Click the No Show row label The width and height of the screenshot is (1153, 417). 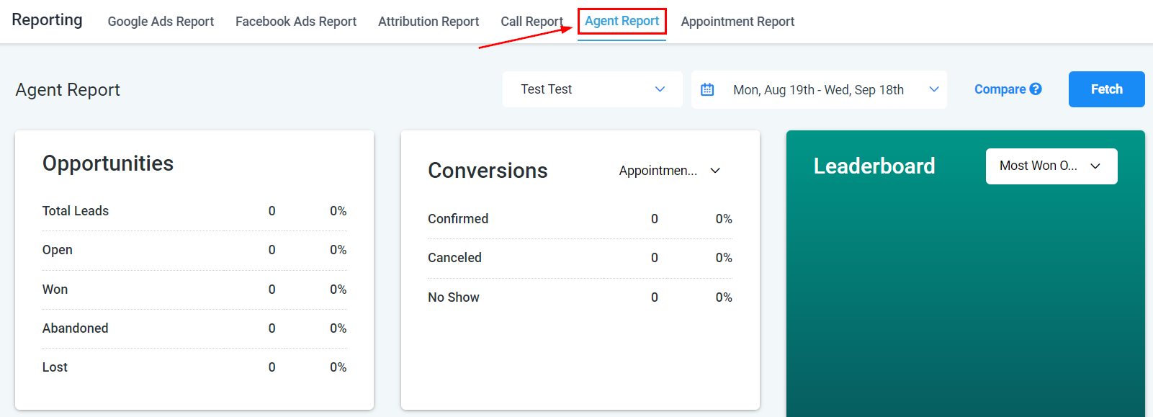tap(454, 297)
